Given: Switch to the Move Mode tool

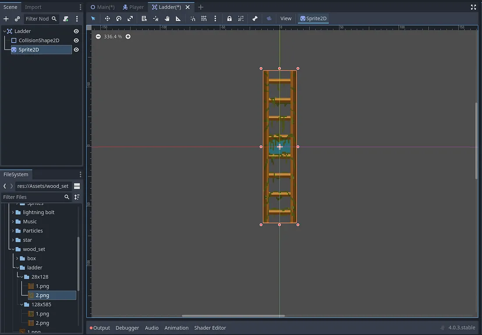Looking at the screenshot, I should point(107,18).
